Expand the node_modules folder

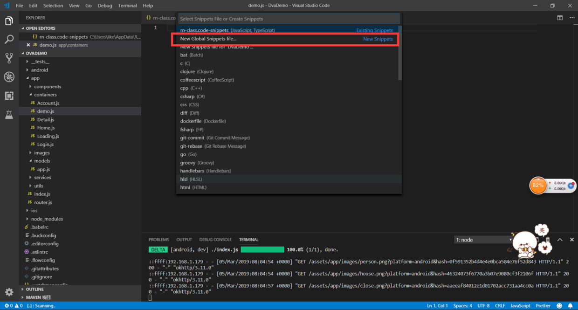(x=47, y=219)
